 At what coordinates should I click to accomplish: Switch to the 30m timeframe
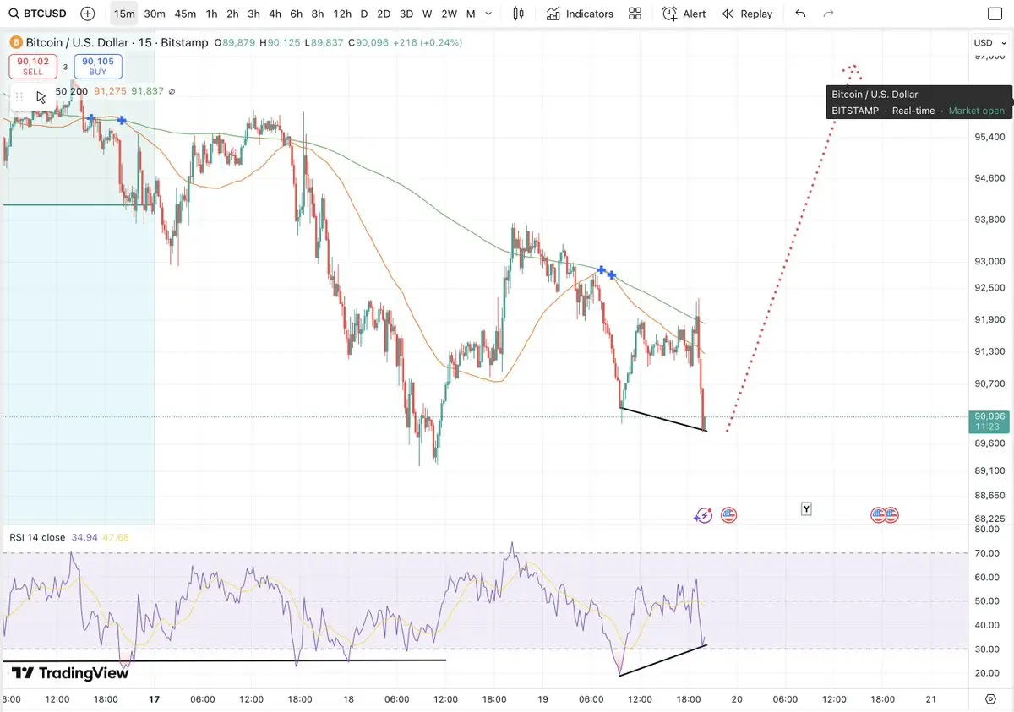155,14
